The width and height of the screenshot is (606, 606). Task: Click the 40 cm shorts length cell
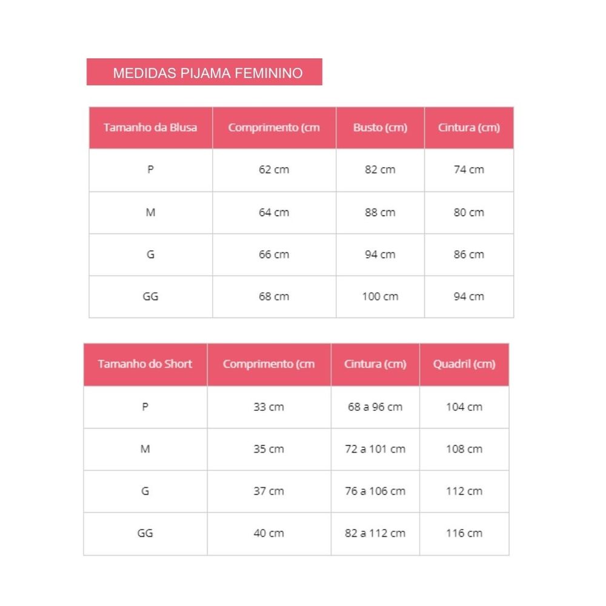click(x=268, y=533)
